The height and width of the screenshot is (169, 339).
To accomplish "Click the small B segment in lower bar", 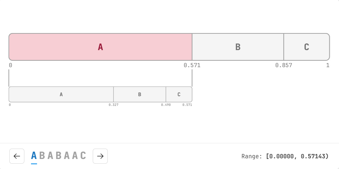I will pyautogui.click(x=140, y=94).
